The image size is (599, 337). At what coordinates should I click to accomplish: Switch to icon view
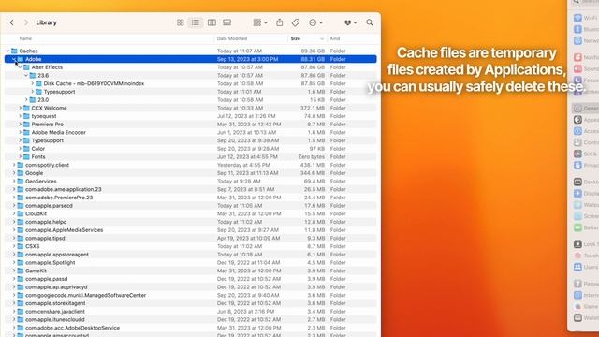181,22
